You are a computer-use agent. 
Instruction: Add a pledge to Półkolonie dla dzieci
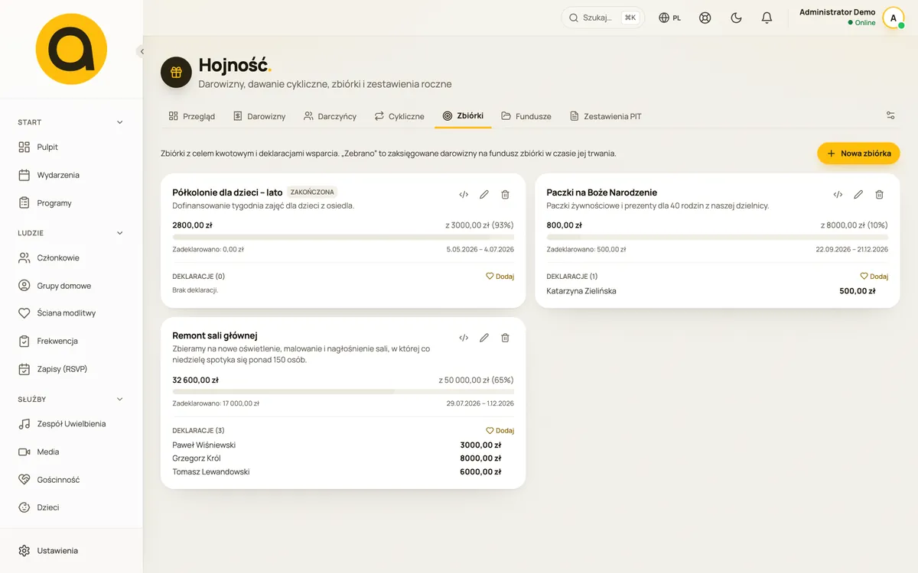tap(500, 277)
